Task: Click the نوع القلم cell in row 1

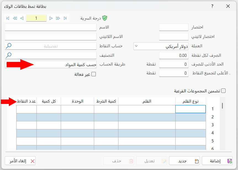Action: tap(191, 109)
